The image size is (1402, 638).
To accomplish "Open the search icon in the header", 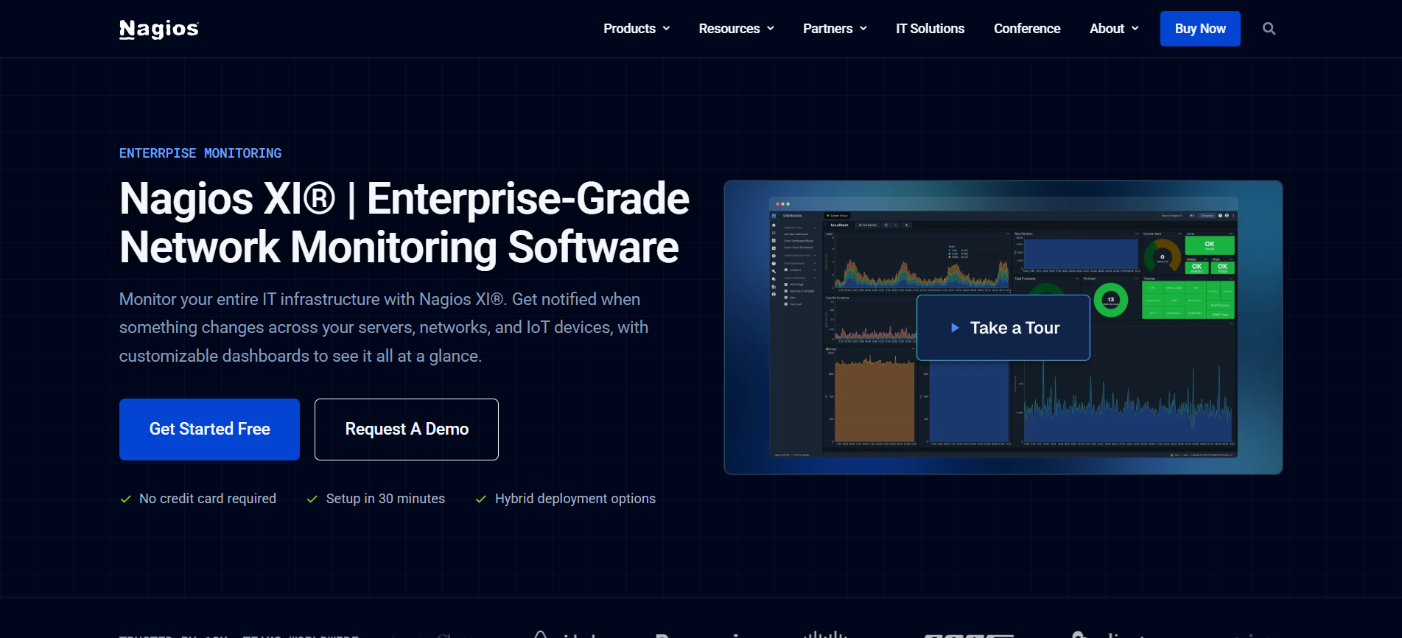I will point(1269,29).
